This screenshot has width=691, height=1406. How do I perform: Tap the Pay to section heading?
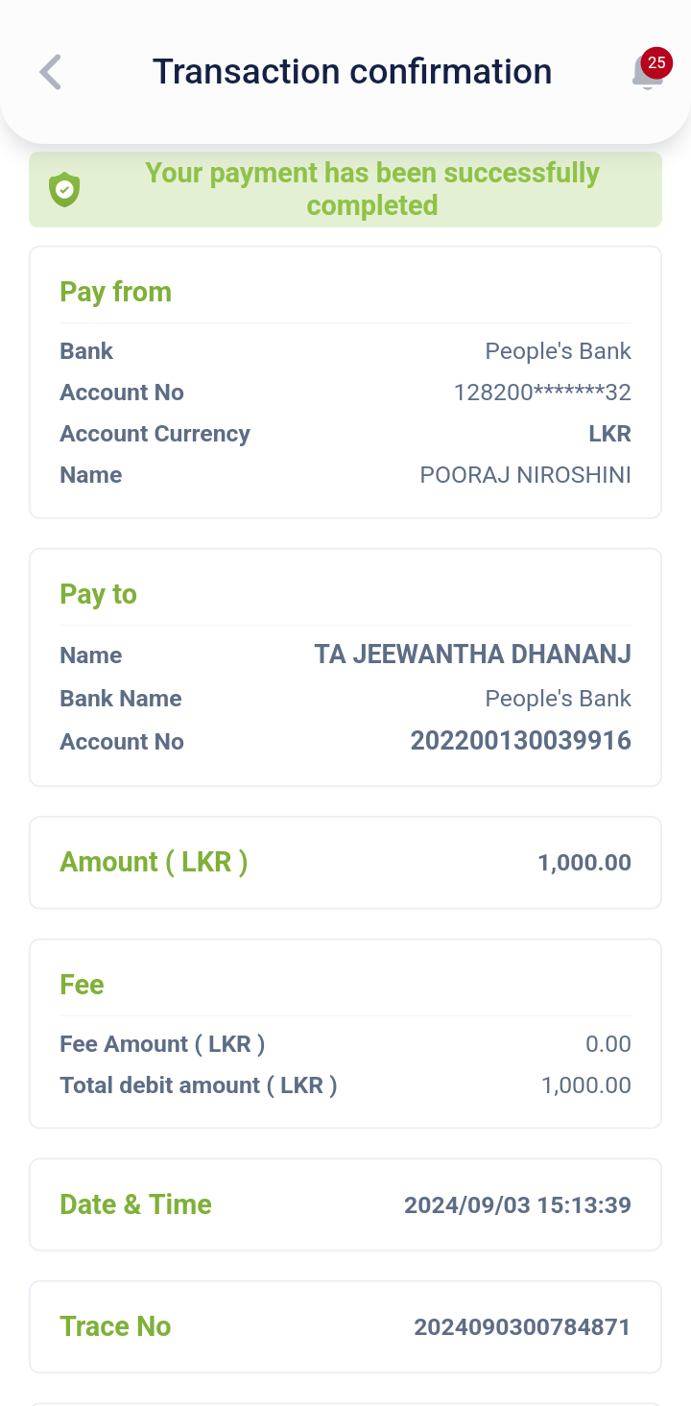pyautogui.click(x=98, y=594)
